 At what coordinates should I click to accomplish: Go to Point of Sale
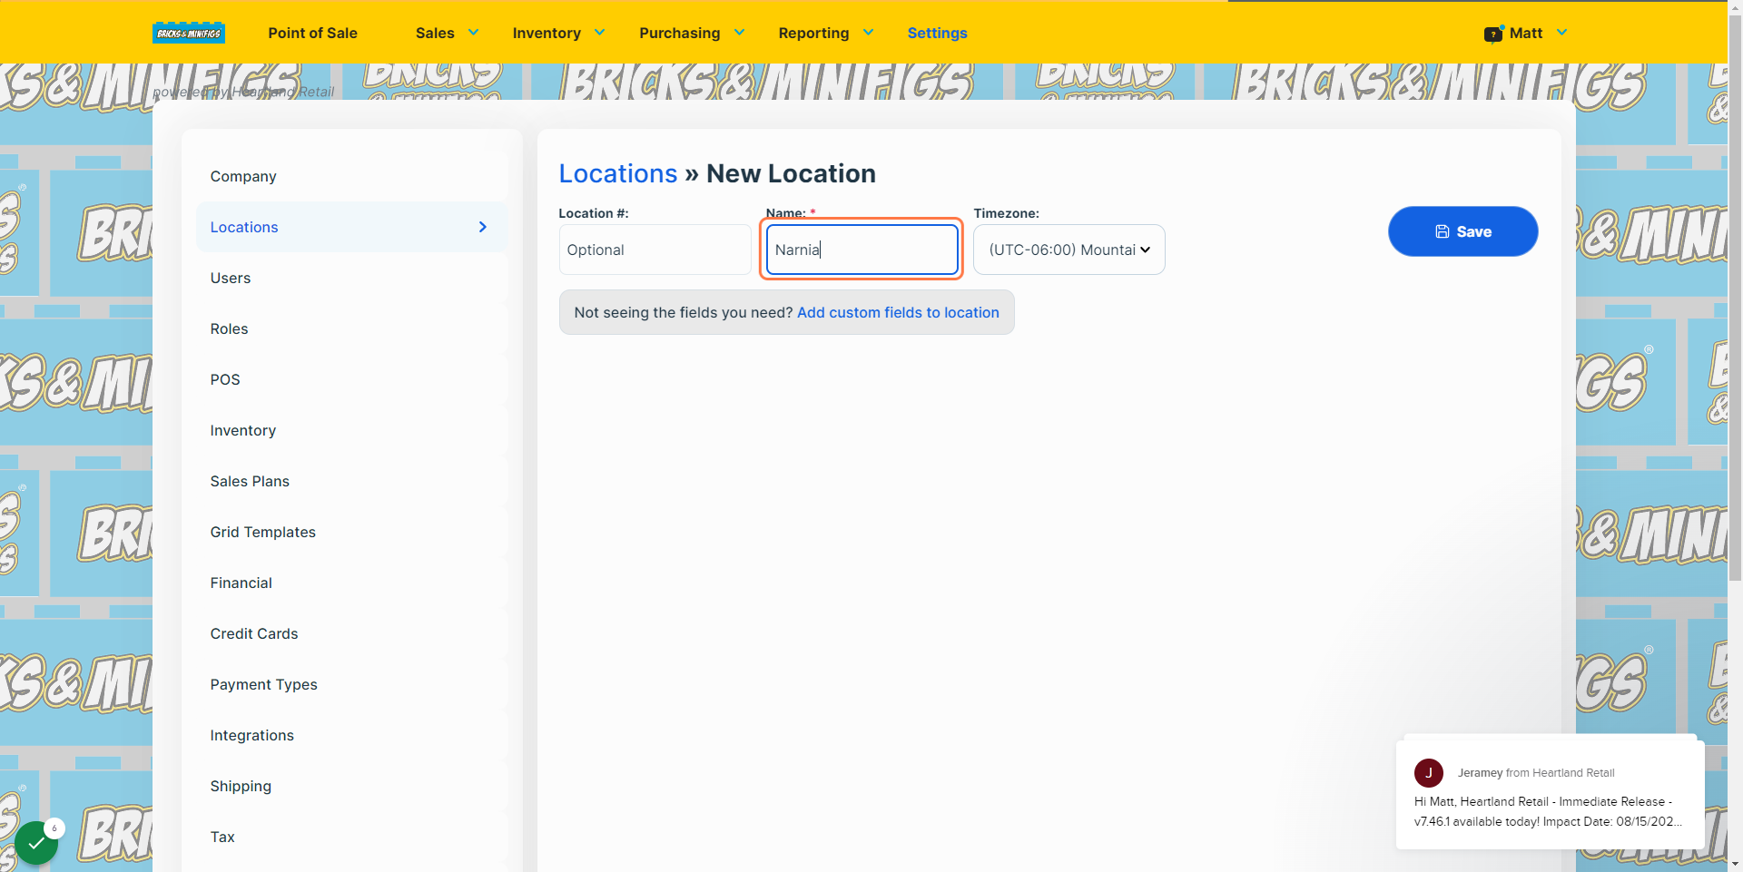pos(312,33)
